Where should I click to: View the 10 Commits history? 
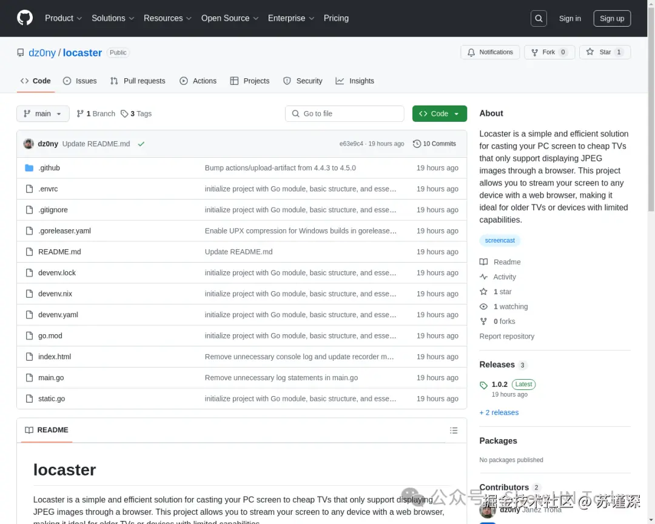[434, 144]
